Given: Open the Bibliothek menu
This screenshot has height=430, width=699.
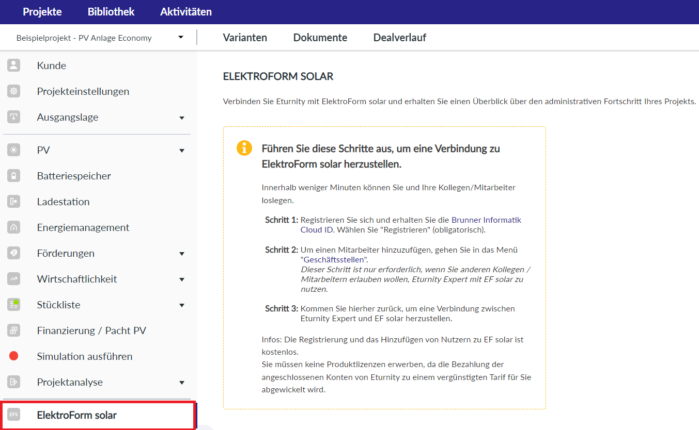Looking at the screenshot, I should tap(111, 12).
